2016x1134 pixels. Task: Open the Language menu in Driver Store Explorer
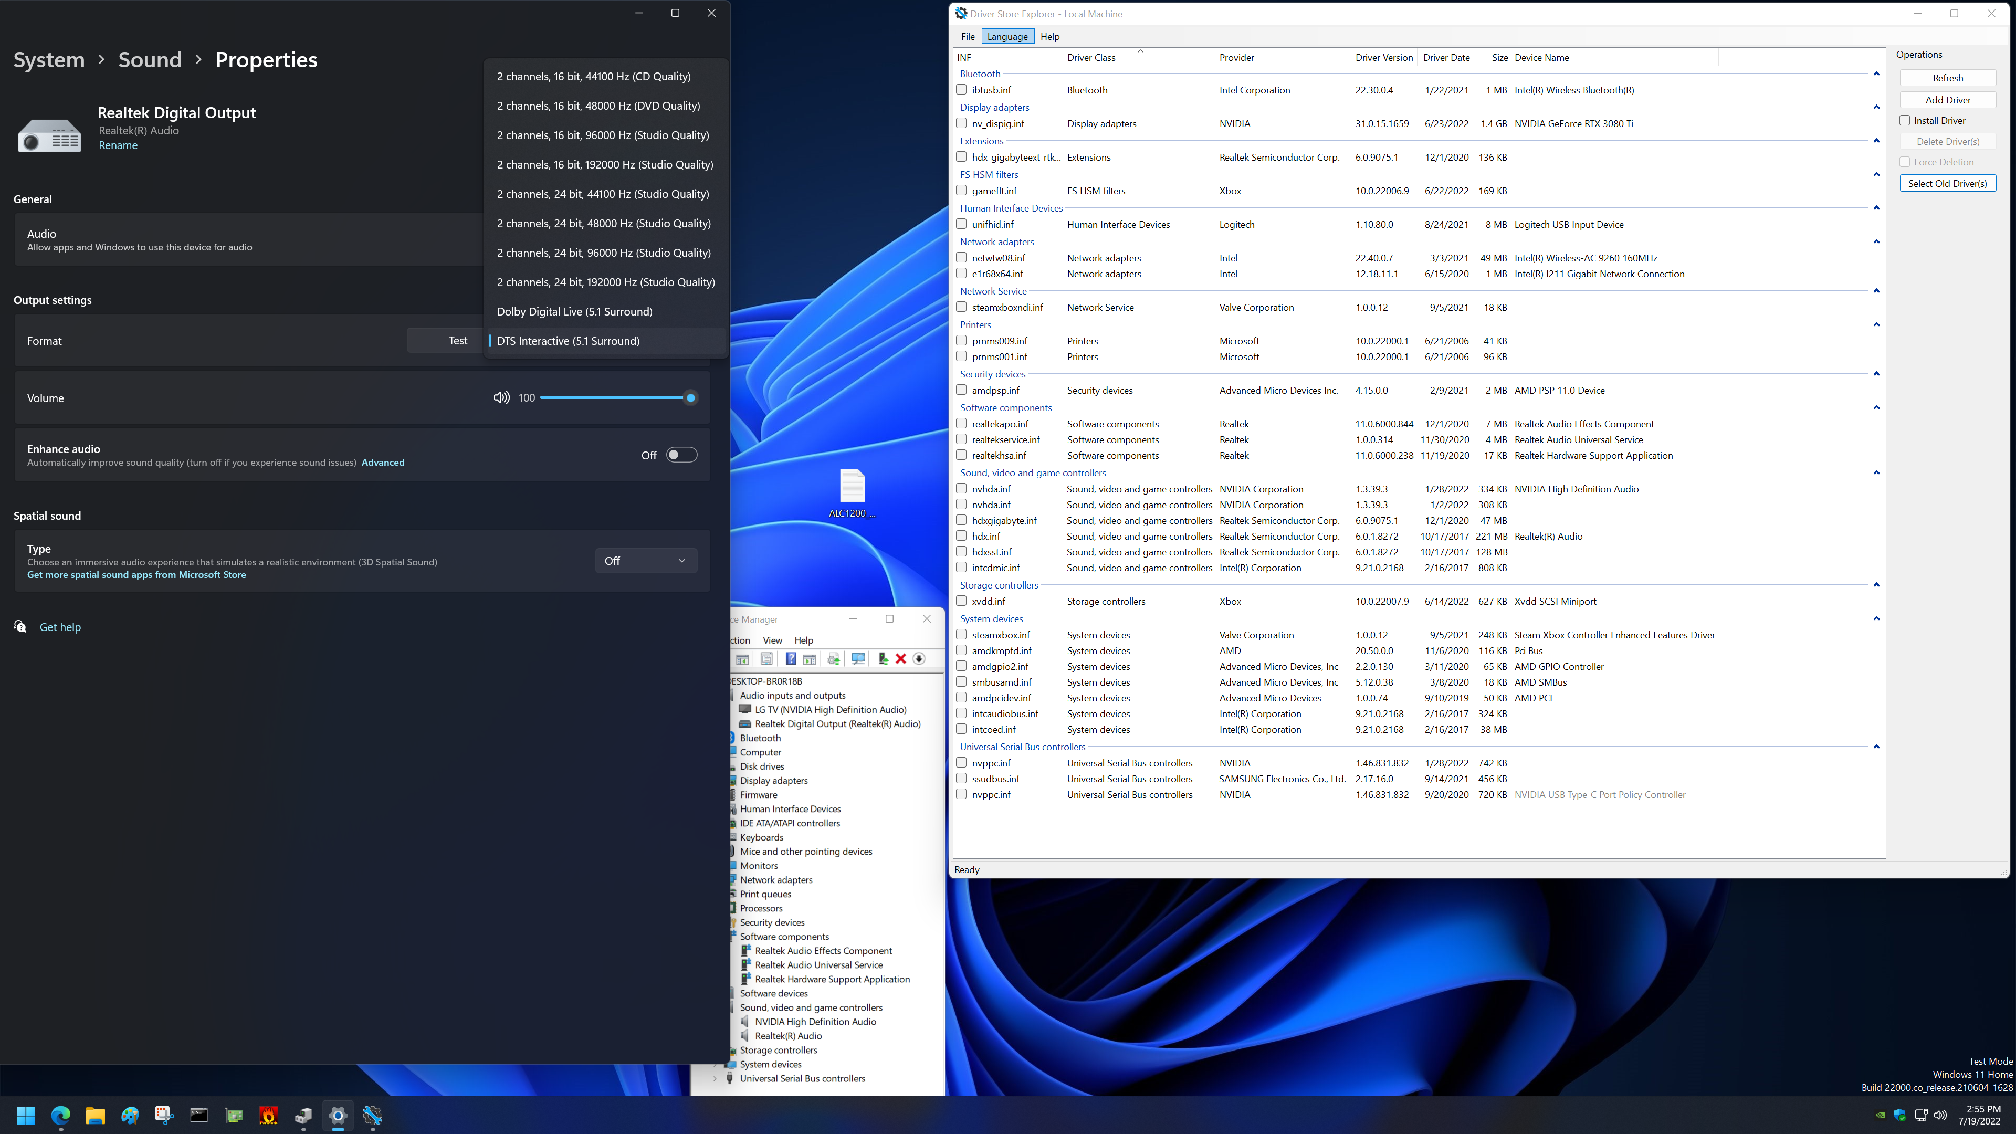pos(1007,37)
